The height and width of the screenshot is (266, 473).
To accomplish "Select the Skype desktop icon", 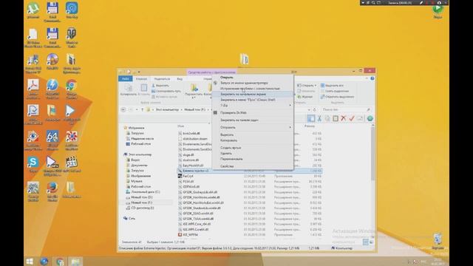I will [x=33, y=164].
